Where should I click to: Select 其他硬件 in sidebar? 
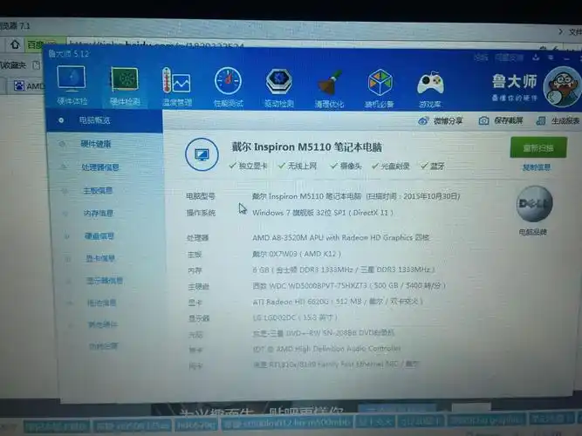pos(103,324)
